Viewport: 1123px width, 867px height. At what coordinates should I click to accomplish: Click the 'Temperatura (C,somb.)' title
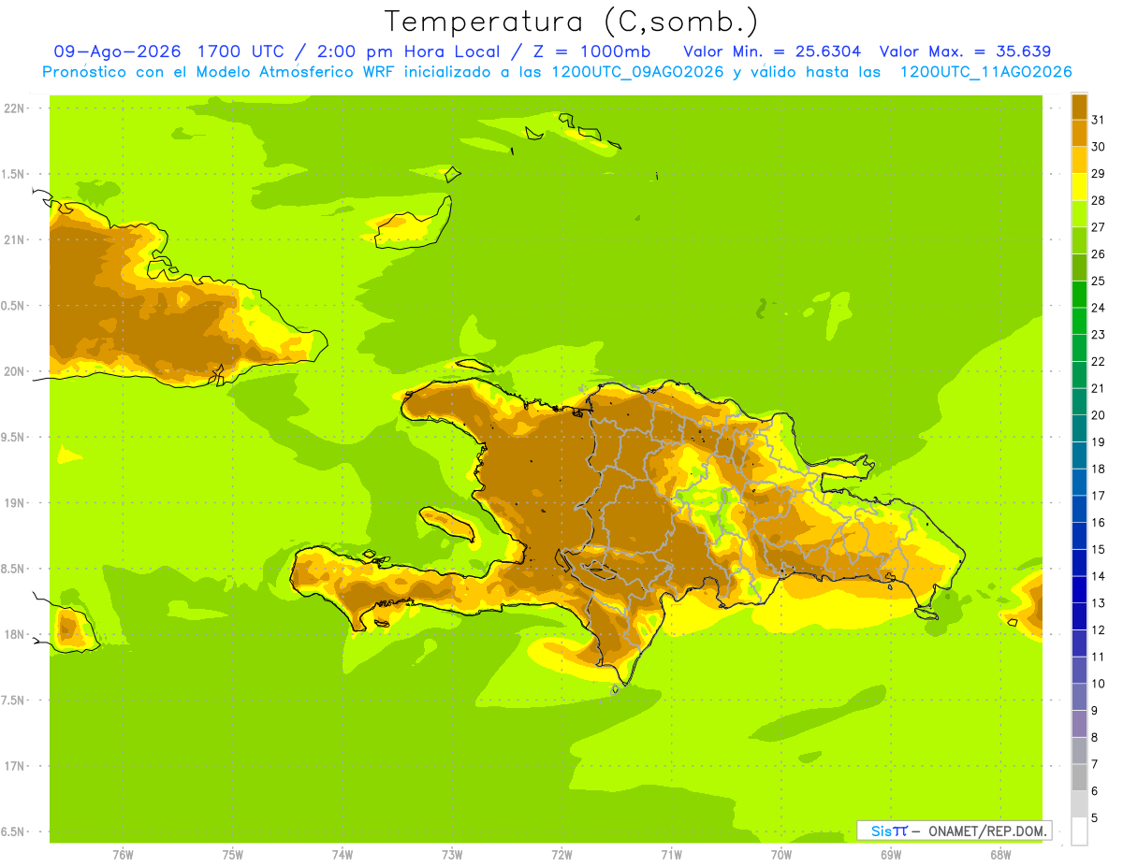coord(571,21)
